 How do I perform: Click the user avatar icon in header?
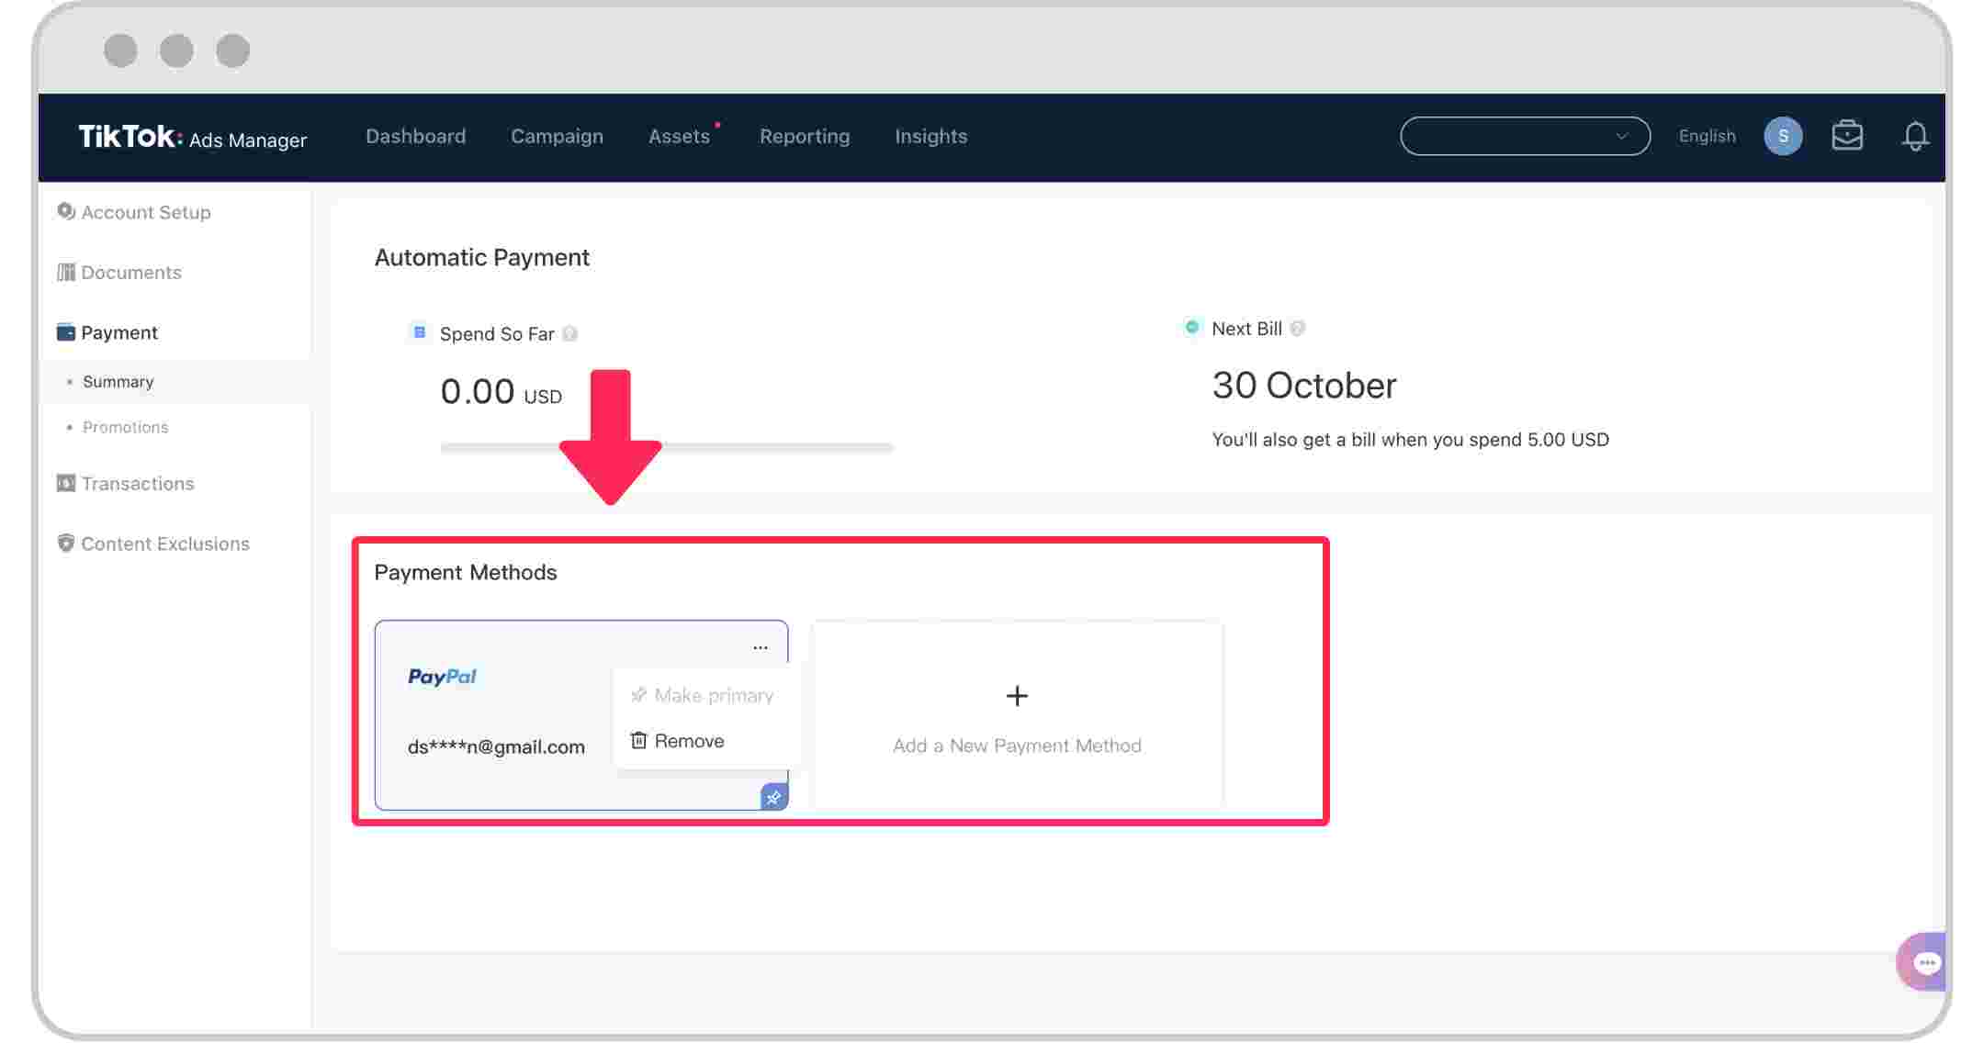click(x=1783, y=137)
